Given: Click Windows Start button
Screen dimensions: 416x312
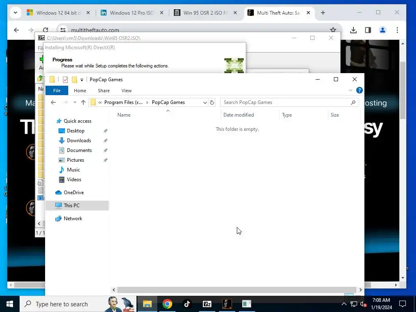Looking at the screenshot, I should click(10, 304).
